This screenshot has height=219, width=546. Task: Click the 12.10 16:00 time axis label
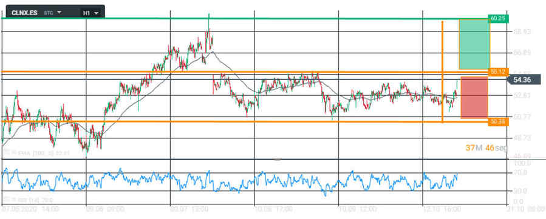click(x=443, y=209)
